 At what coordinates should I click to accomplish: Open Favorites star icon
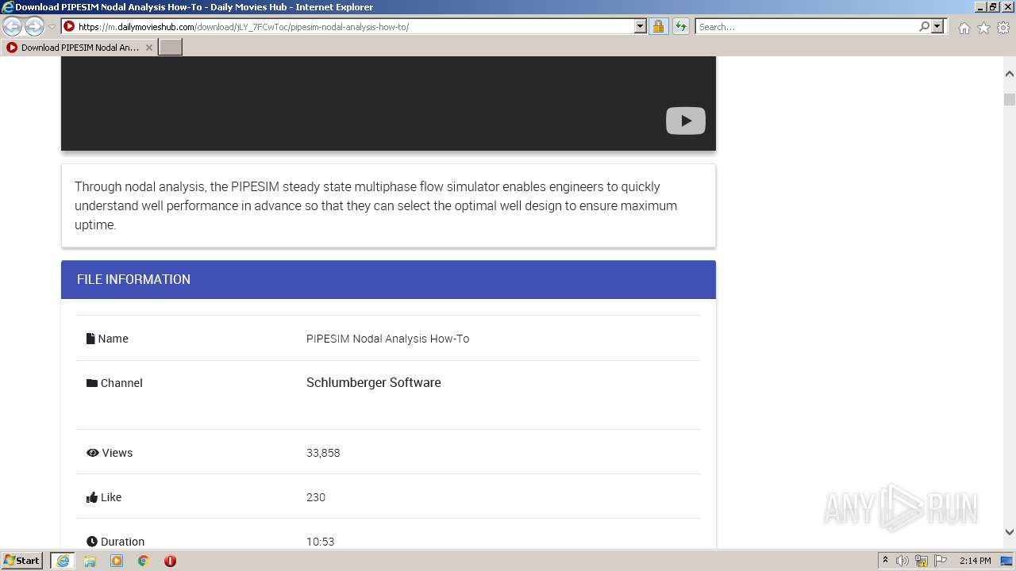983,28
